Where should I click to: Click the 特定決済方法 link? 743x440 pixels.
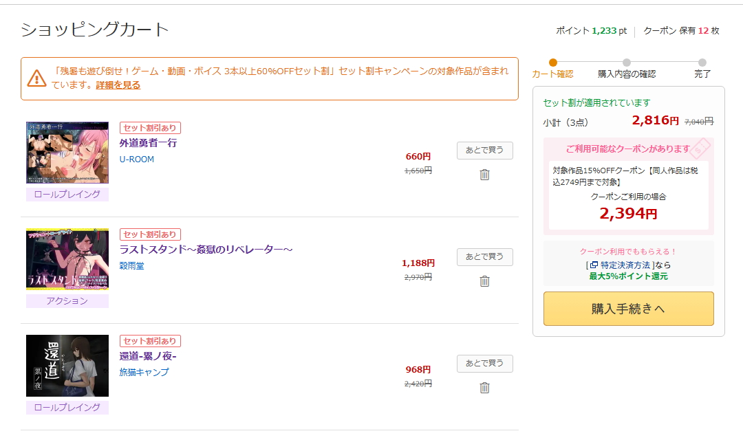(625, 265)
